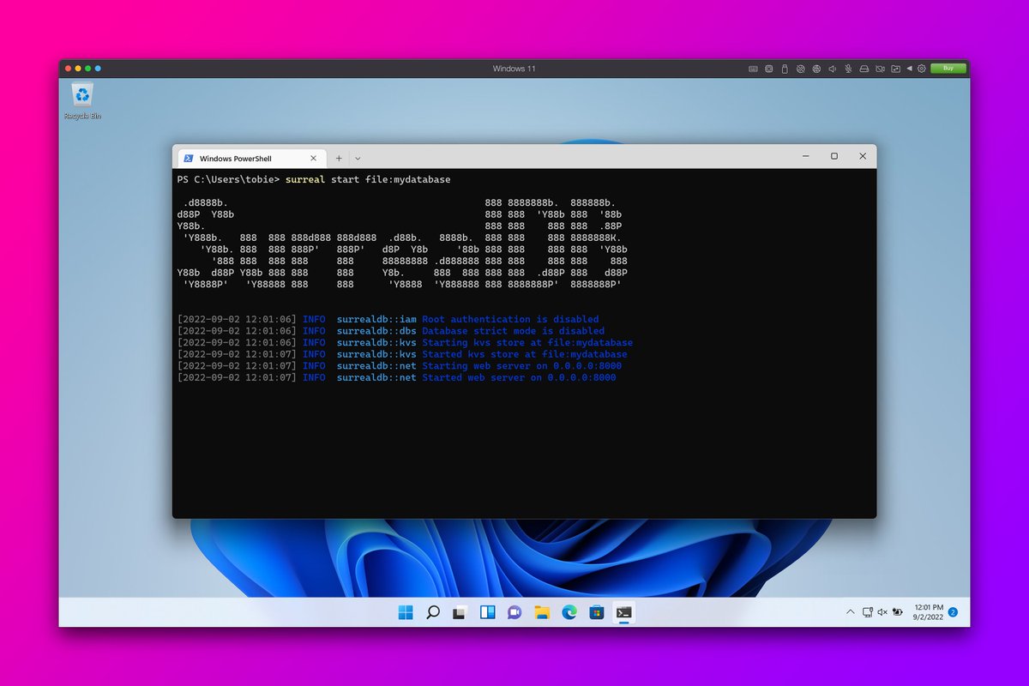Open taskbar Search magnifier
Image resolution: width=1029 pixels, height=686 pixels.
[x=433, y=612]
